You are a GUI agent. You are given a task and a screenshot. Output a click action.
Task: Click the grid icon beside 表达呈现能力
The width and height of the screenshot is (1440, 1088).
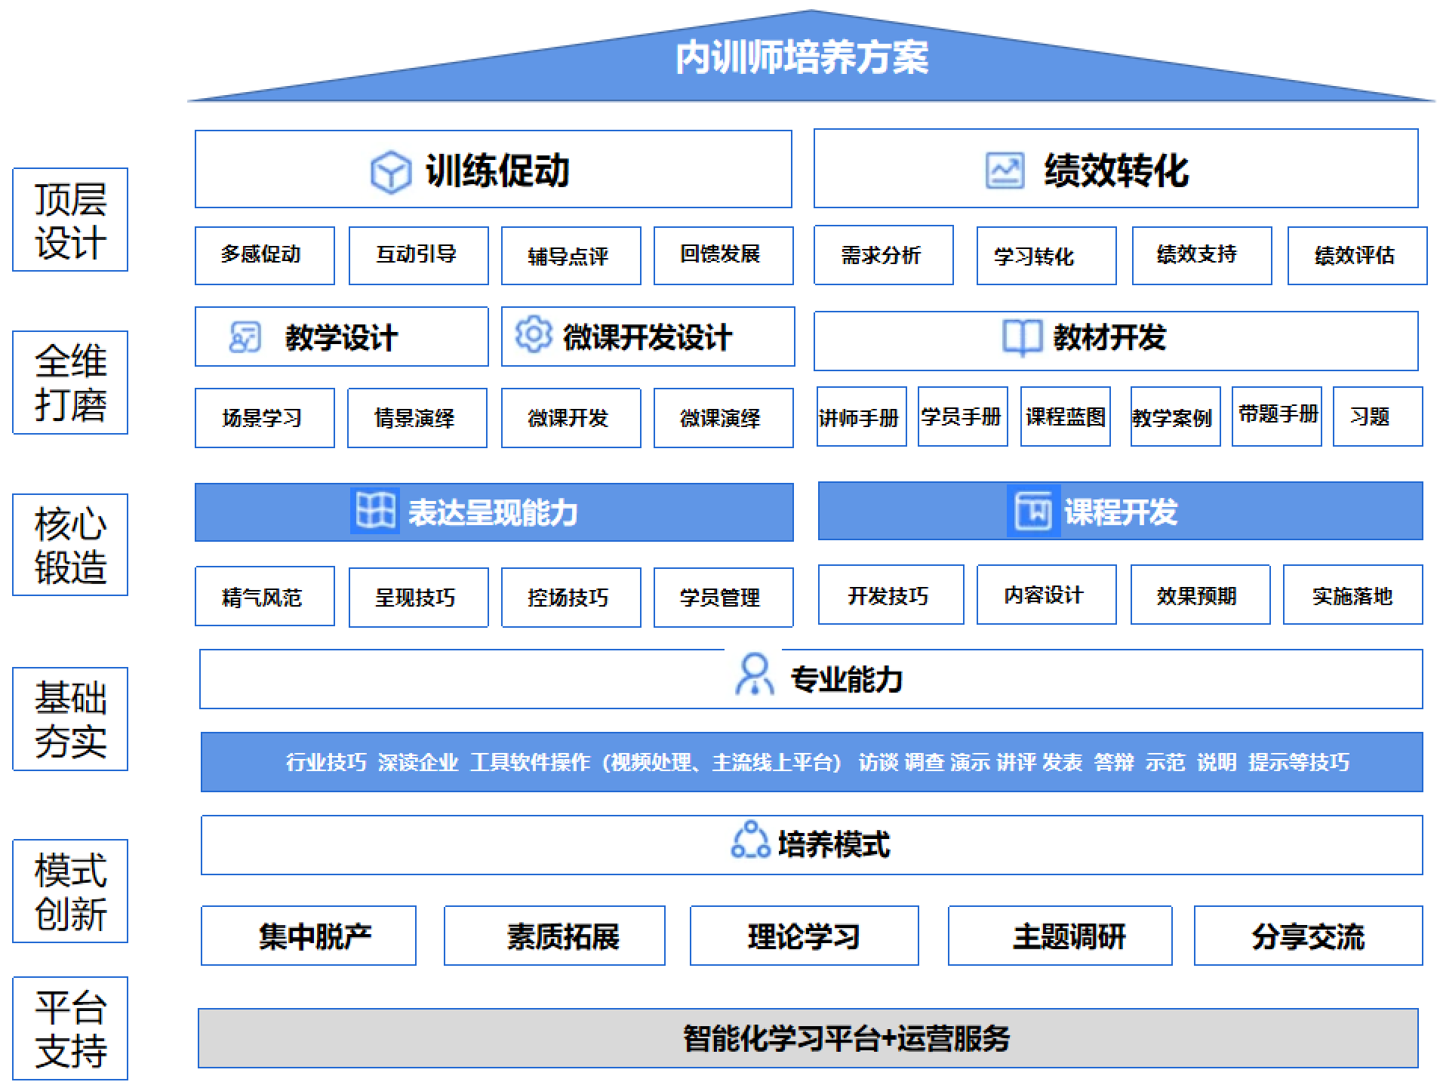(x=375, y=511)
